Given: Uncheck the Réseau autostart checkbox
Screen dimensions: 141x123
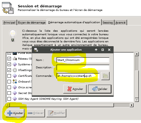Looking at the screenshot, I should tap(9, 58).
